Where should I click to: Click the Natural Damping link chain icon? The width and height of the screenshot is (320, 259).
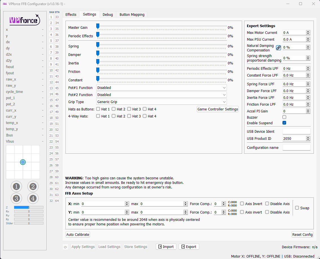click(x=278, y=48)
